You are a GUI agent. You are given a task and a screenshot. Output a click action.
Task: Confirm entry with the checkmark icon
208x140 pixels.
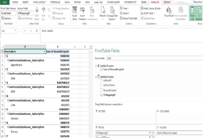coord(31,31)
